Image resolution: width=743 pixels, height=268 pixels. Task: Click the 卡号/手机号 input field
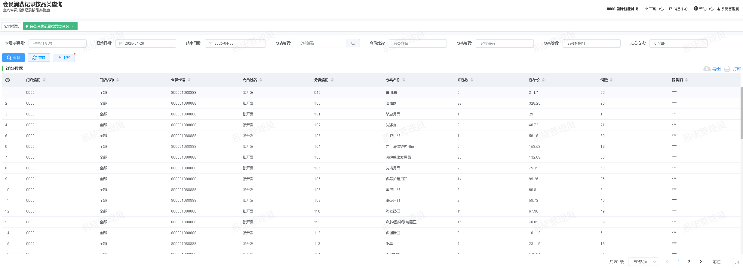click(57, 43)
